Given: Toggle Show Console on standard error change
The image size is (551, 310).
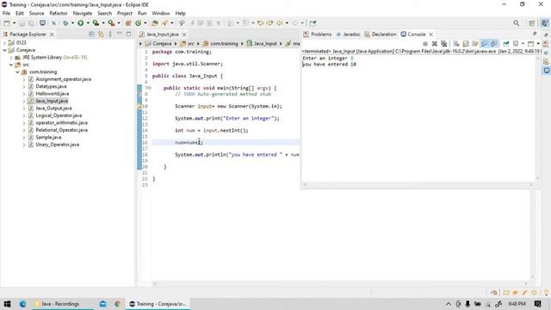Looking at the screenshot, I should click(493, 44).
